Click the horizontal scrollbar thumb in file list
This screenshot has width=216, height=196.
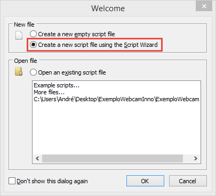point(113,158)
